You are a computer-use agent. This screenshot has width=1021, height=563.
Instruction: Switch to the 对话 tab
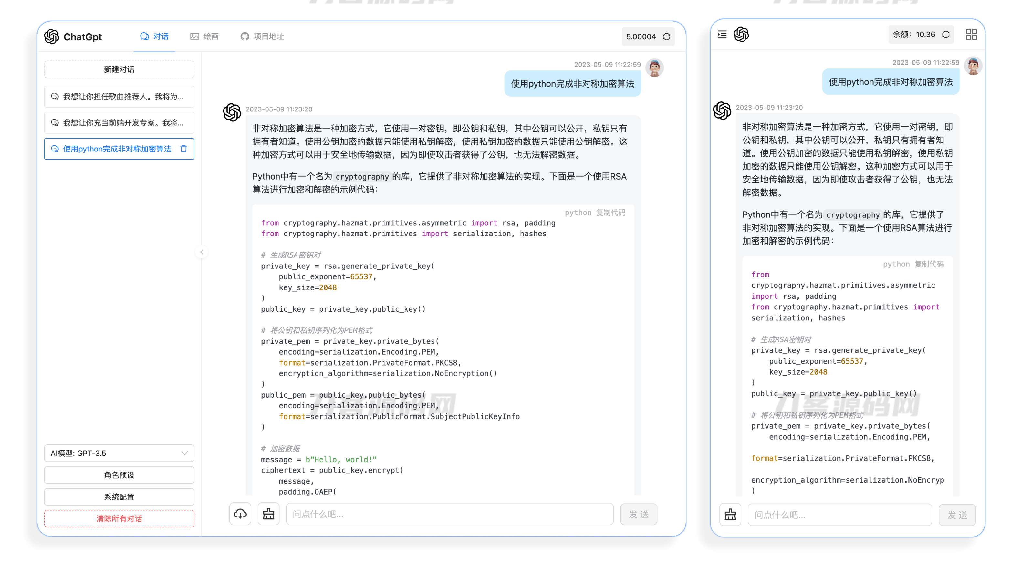[155, 36]
